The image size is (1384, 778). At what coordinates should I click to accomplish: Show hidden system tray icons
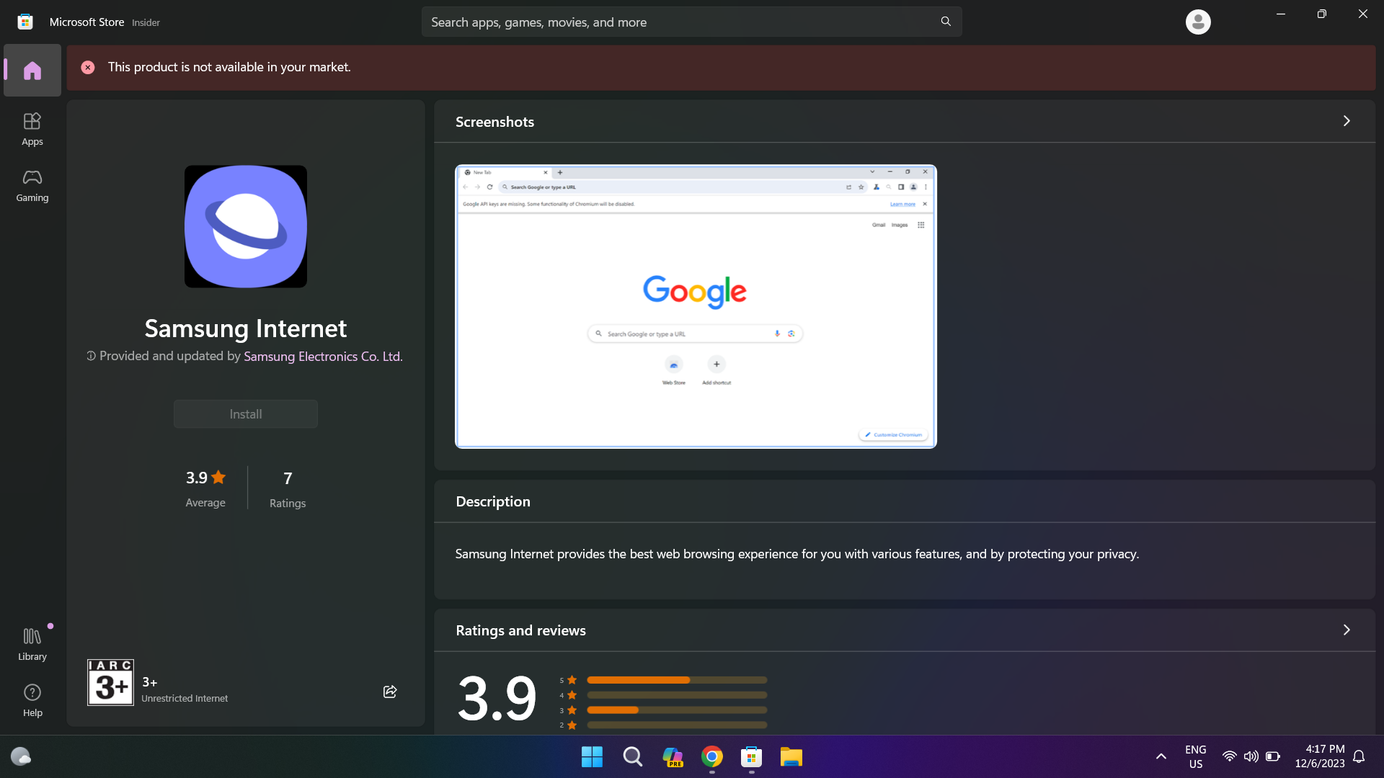point(1161,757)
